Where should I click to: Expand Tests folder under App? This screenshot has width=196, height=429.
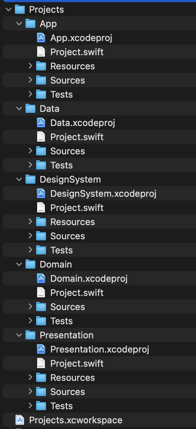coord(30,94)
